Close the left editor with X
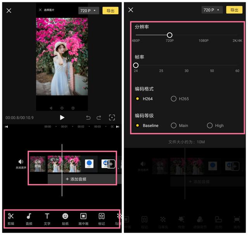 tap(9, 10)
